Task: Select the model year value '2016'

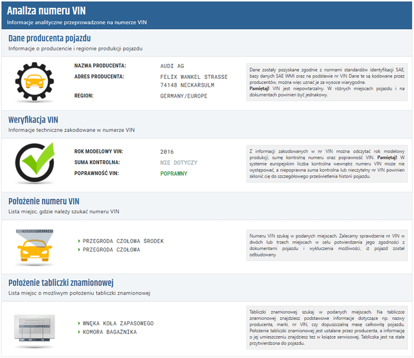Action: [x=167, y=152]
